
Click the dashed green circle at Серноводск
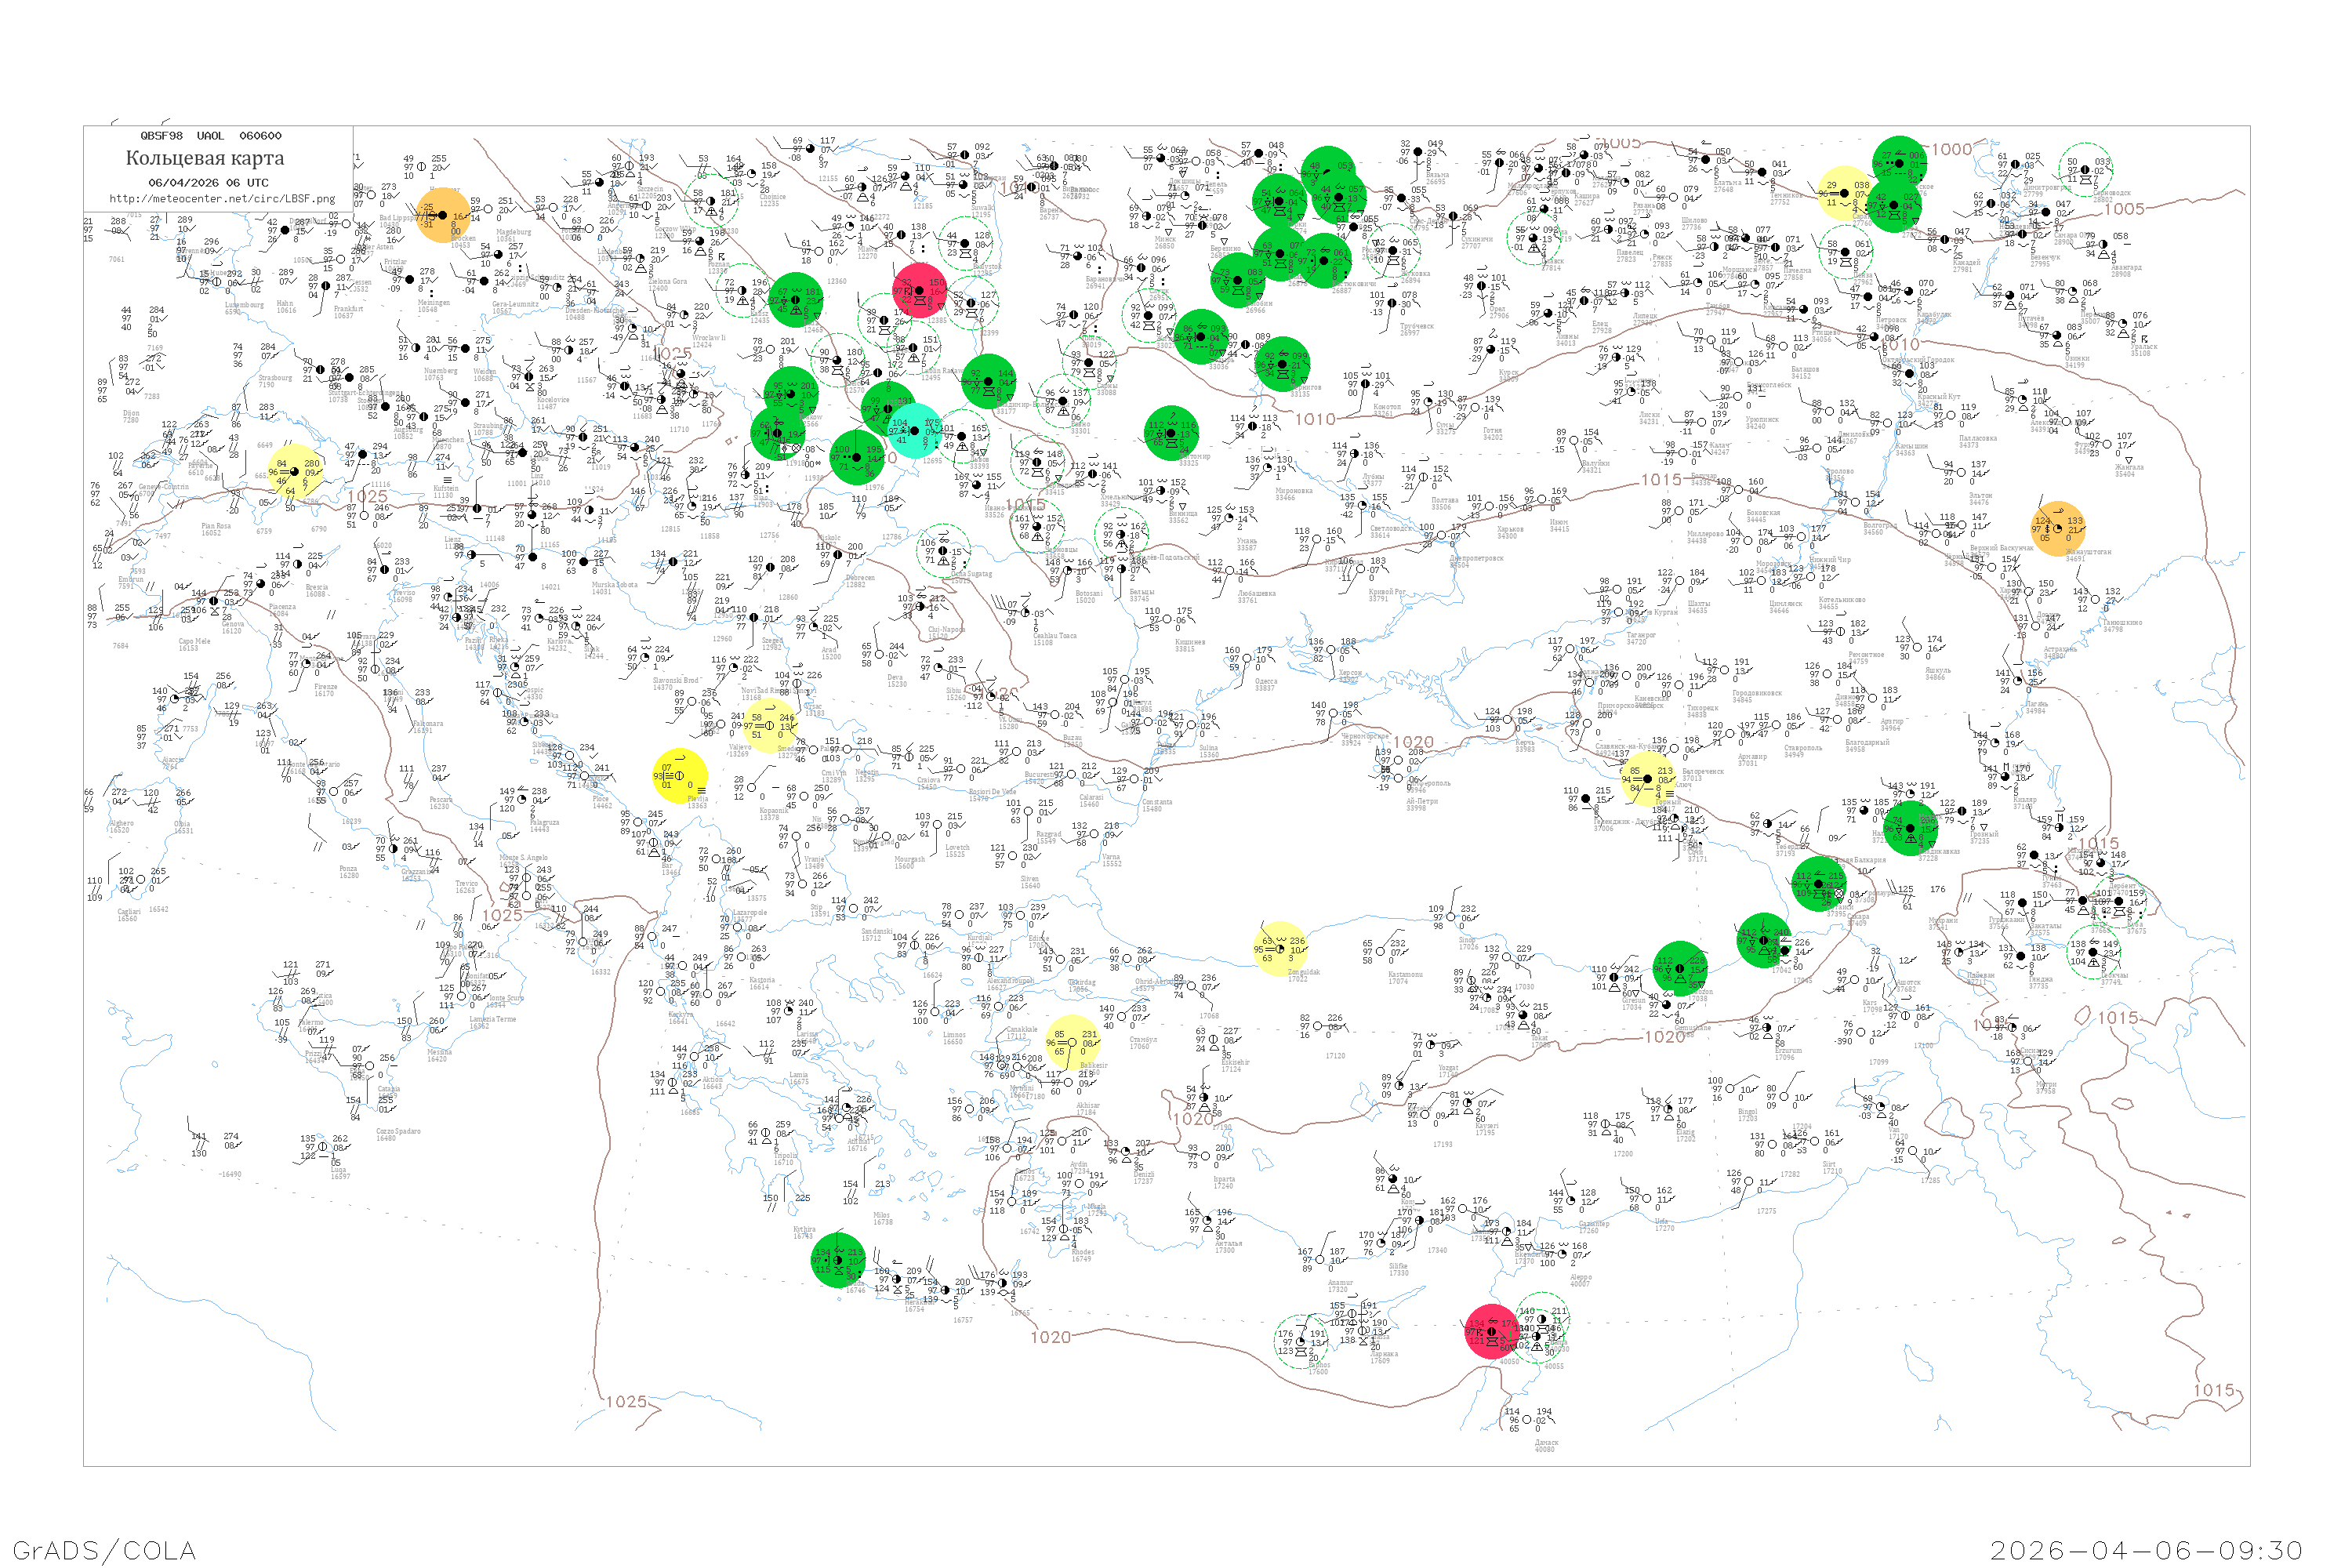click(2086, 170)
